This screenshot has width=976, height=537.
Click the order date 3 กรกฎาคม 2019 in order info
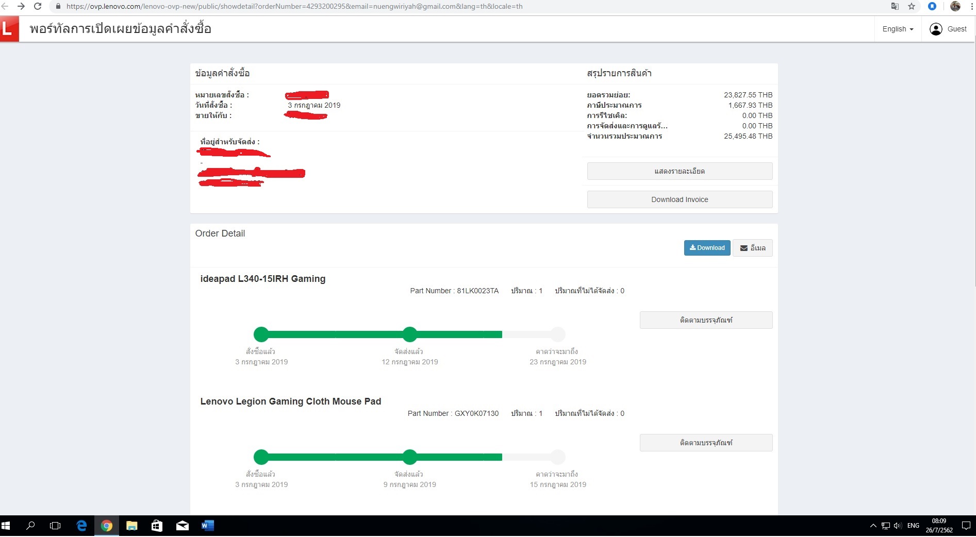[314, 105]
